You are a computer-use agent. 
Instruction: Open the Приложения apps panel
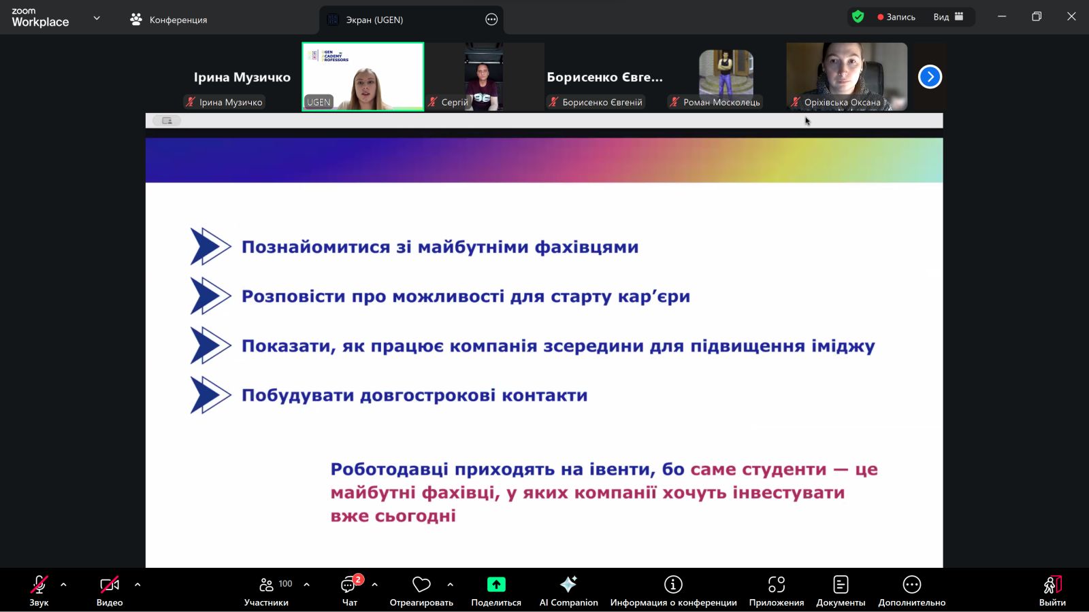(776, 590)
